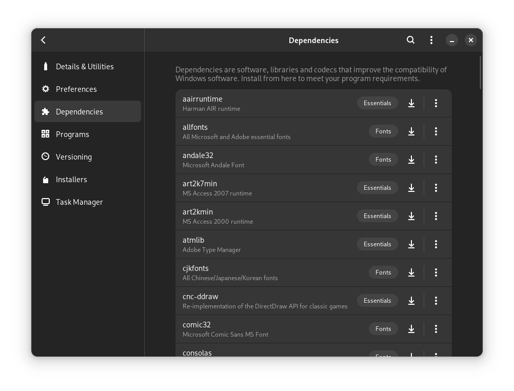The width and height of the screenshot is (514, 391).
Task: Show more options for art2kmin
Action: click(x=436, y=216)
